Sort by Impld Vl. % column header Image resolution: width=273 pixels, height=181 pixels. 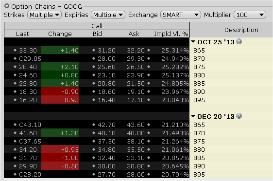pyautogui.click(x=171, y=34)
